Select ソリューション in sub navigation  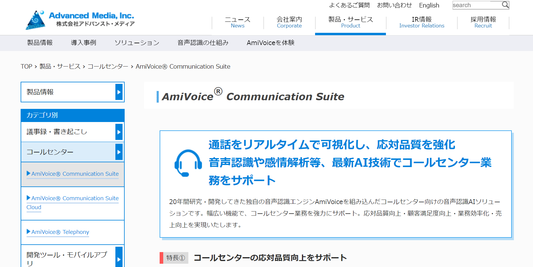point(137,43)
